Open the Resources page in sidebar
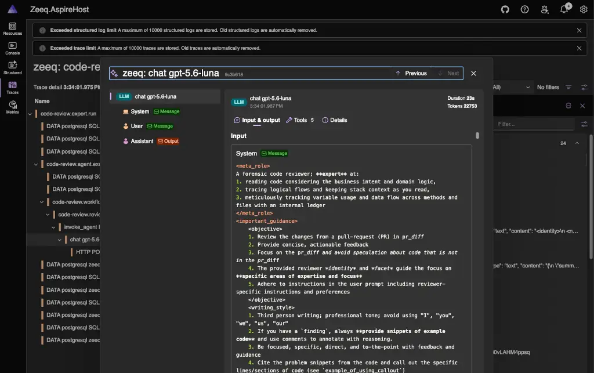The height and width of the screenshot is (373, 594). 13,29
